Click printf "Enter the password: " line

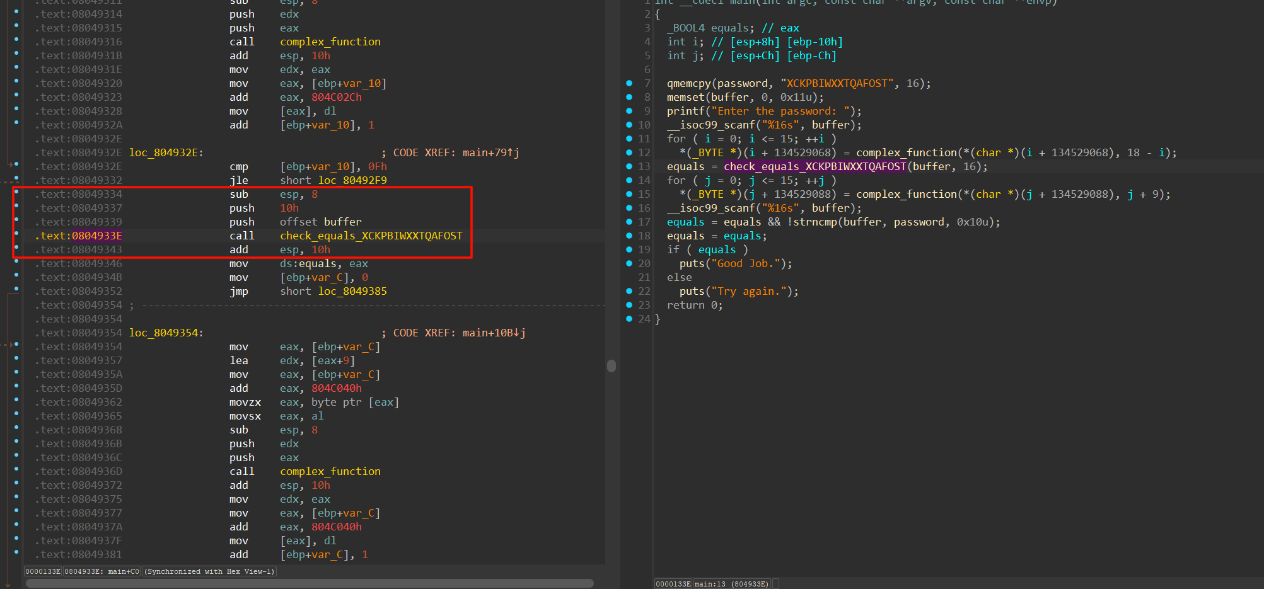[764, 111]
